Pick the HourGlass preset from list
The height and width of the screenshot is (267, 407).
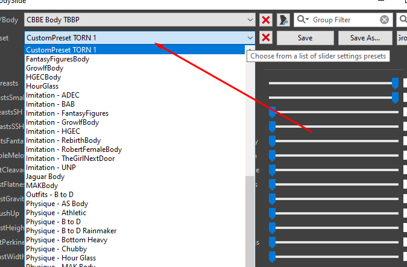tap(43, 86)
